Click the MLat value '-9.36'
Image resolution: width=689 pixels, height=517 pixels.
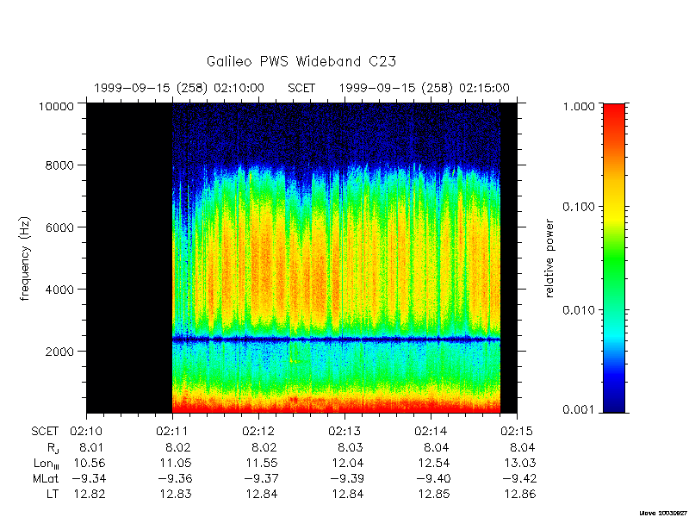pos(174,478)
